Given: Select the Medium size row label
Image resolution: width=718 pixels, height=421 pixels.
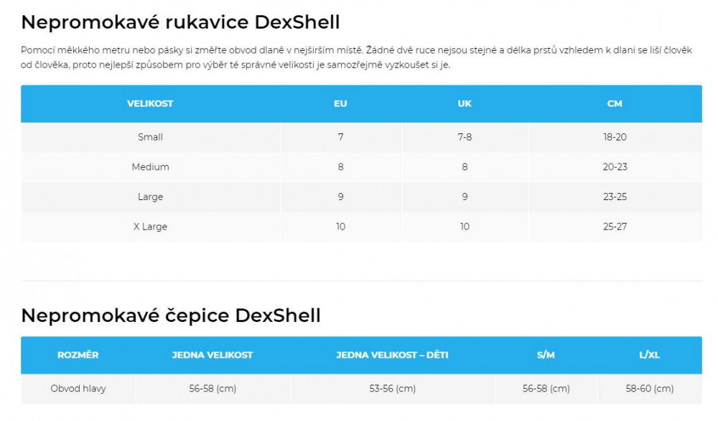Looking at the screenshot, I should click(150, 167).
